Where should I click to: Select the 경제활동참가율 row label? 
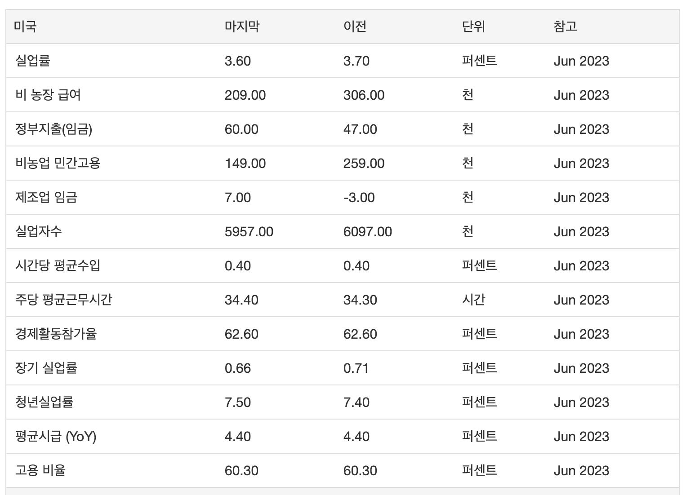56,334
